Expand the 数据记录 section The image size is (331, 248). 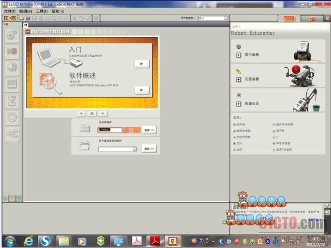click(x=238, y=104)
